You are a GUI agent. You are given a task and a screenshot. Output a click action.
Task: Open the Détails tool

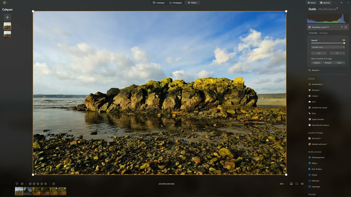point(313,175)
